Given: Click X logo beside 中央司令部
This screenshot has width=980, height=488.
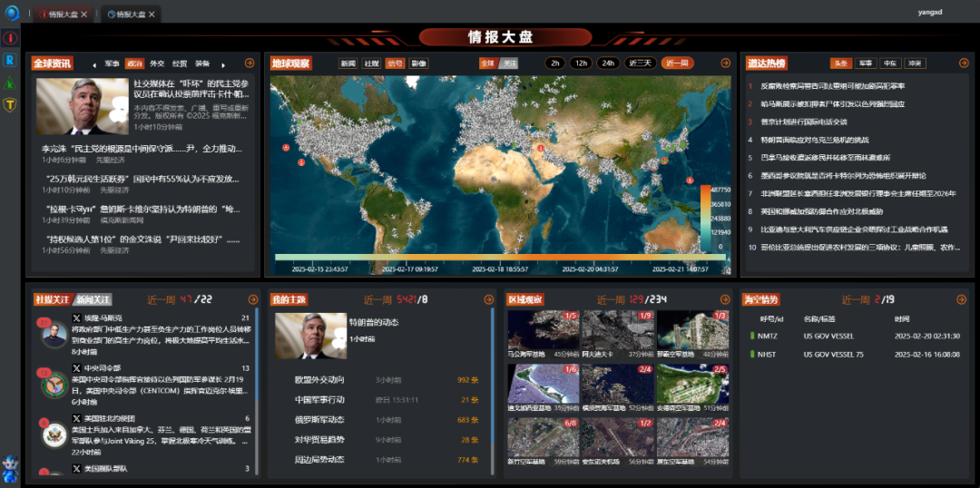Looking at the screenshot, I should tap(77, 368).
